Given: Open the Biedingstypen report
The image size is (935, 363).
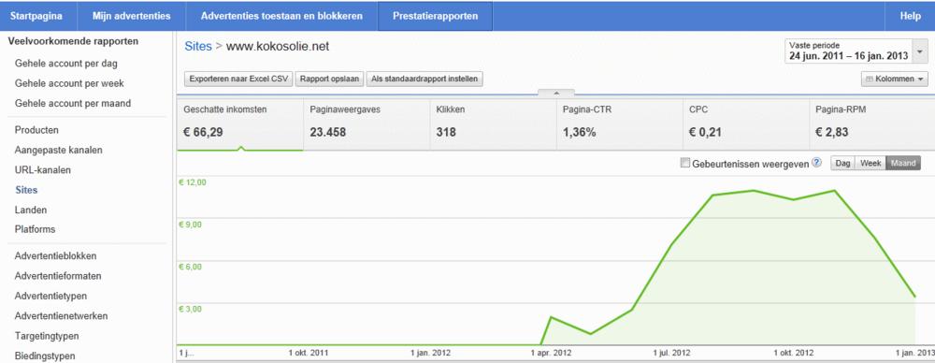Looking at the screenshot, I should point(45,356).
